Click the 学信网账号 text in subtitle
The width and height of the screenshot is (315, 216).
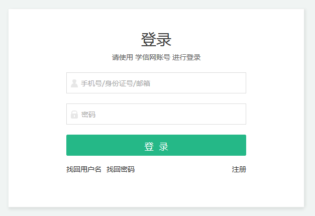(x=153, y=57)
